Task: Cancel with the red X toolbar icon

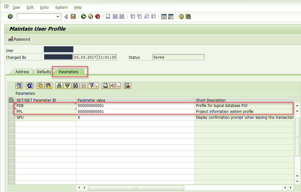Action: coord(98,17)
